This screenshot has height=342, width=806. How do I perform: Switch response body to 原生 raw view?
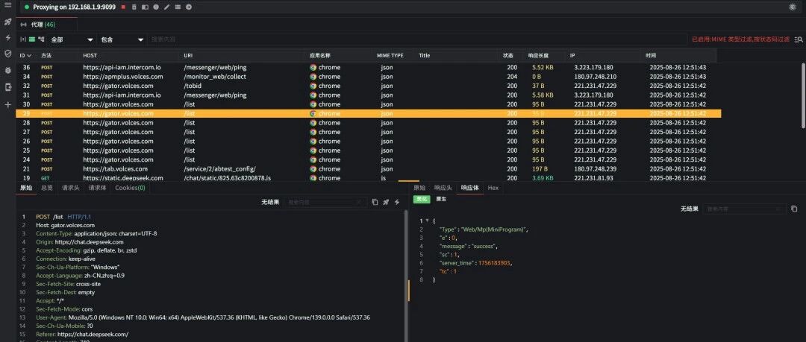click(441, 199)
